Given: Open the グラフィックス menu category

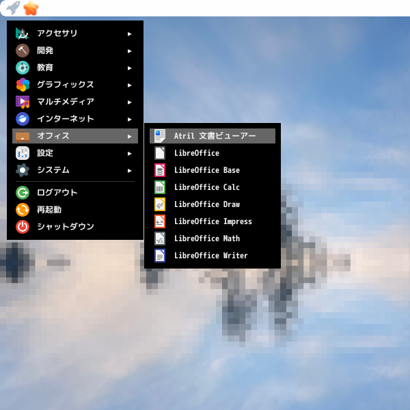Looking at the screenshot, I should [x=75, y=85].
